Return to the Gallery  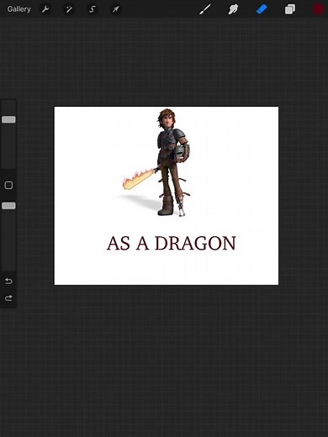pos(19,9)
